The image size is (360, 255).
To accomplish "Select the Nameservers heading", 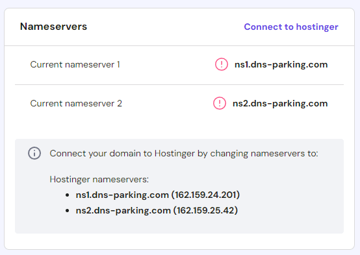I will 53,27.
